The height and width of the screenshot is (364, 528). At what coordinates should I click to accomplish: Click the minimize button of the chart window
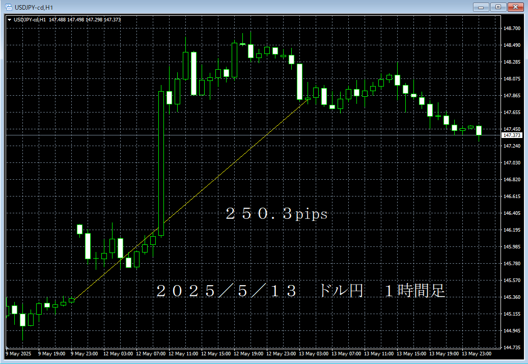[481, 7]
